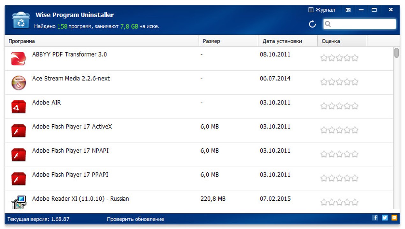
Task: Click Проверить обновление link
Action: click(136, 219)
